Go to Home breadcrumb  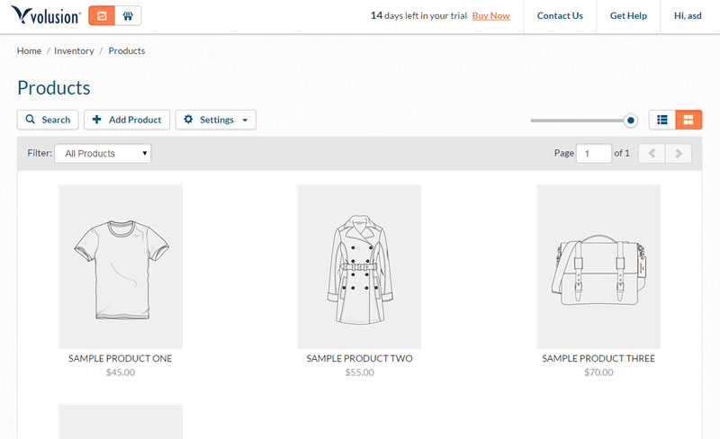(29, 51)
